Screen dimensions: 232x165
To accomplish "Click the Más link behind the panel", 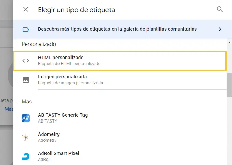I will (x=9, y=109).
